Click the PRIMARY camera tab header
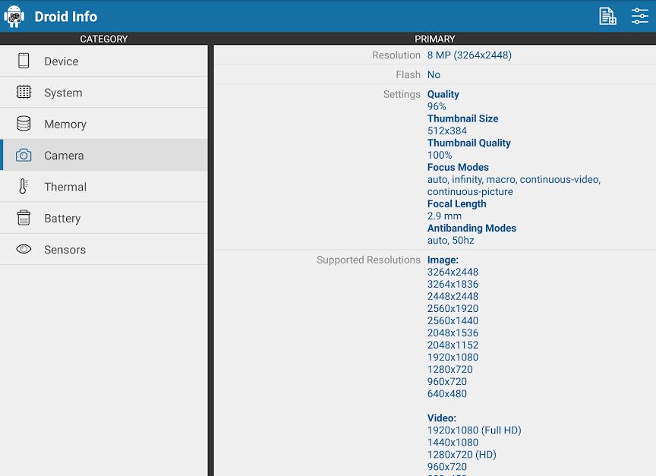The image size is (656, 476). click(x=435, y=39)
